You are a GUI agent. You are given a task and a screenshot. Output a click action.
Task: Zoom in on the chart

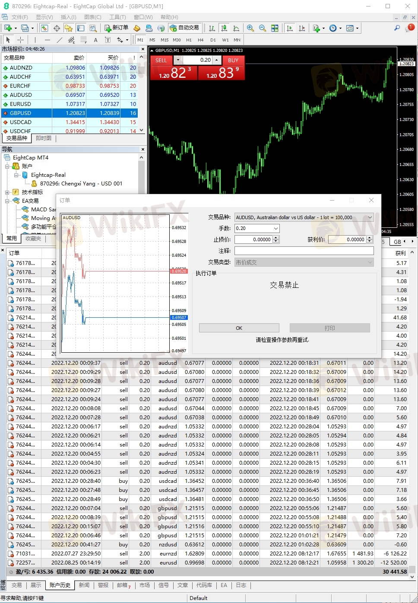pos(250,28)
